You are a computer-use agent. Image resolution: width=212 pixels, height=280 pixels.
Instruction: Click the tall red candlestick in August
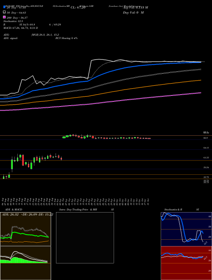23,160
